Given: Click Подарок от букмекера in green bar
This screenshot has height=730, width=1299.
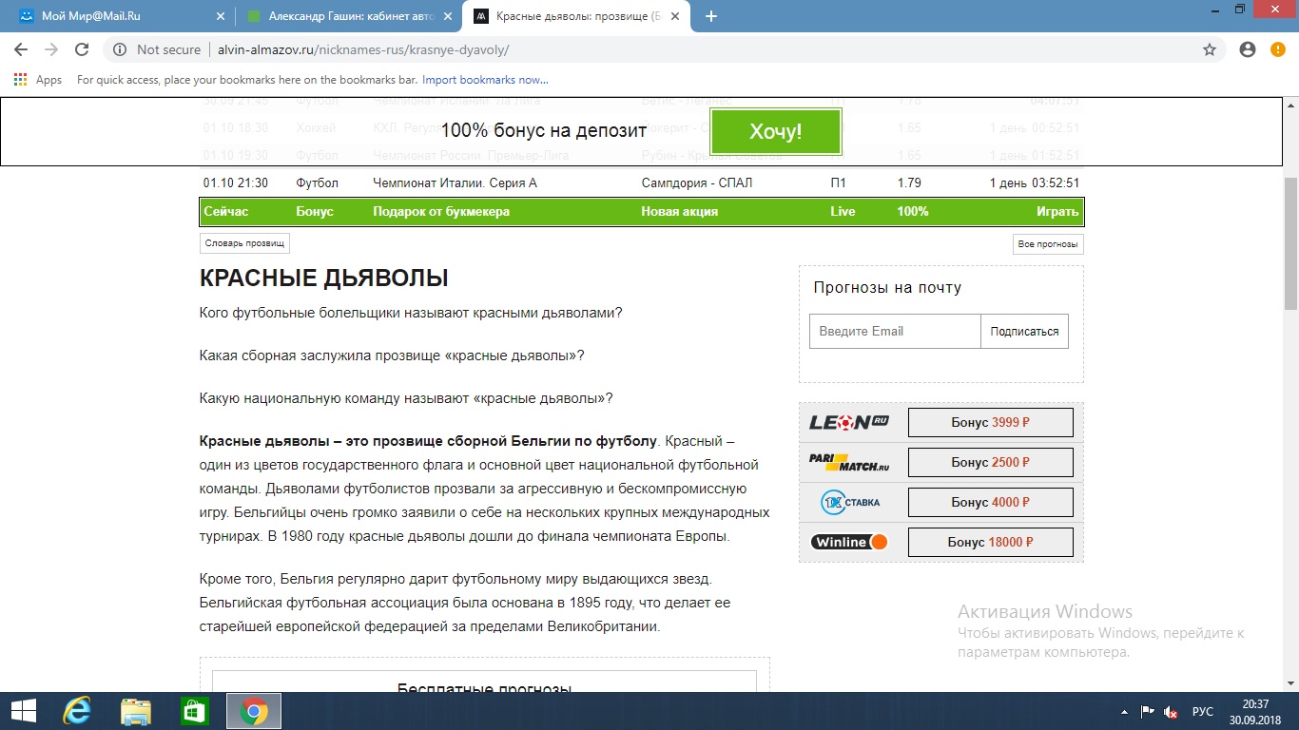Looking at the screenshot, I should 441,211.
